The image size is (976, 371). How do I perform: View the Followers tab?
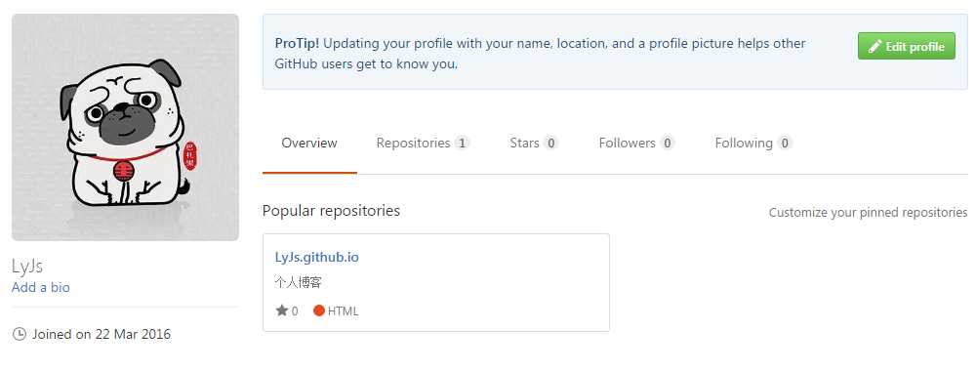pos(636,144)
